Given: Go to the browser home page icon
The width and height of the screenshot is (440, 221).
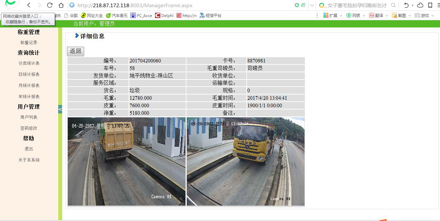Looking at the screenshot, I should pyautogui.click(x=61, y=5).
